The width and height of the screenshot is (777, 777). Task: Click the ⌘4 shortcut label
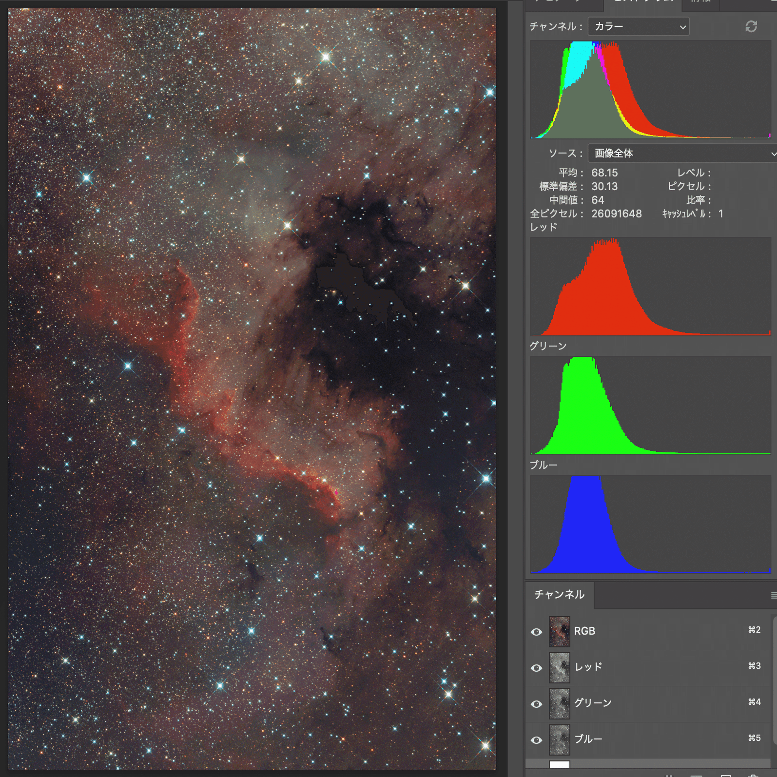tap(754, 702)
